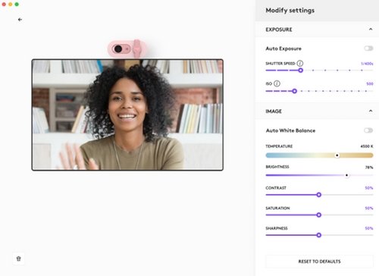Image resolution: width=379 pixels, height=276 pixels.
Task: Toggle the Auto Exposure switch
Action: (368, 49)
